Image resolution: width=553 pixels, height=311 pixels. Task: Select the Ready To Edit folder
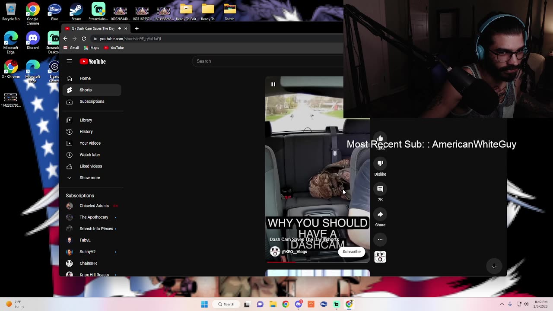point(186,13)
